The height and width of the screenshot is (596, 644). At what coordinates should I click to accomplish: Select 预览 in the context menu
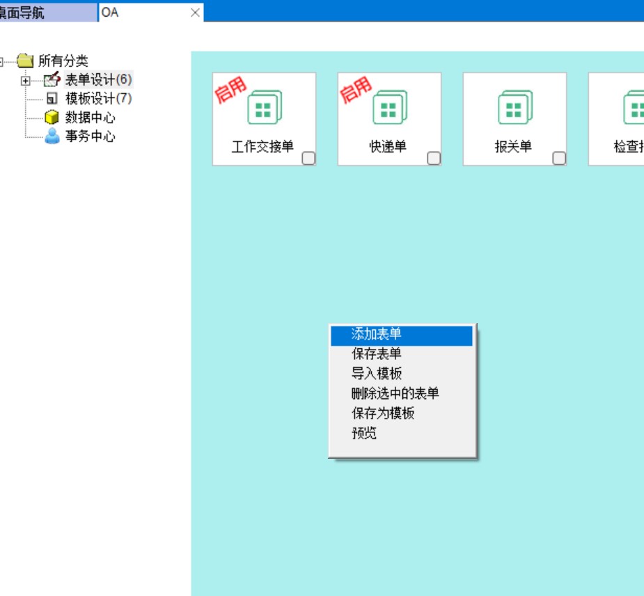point(364,433)
